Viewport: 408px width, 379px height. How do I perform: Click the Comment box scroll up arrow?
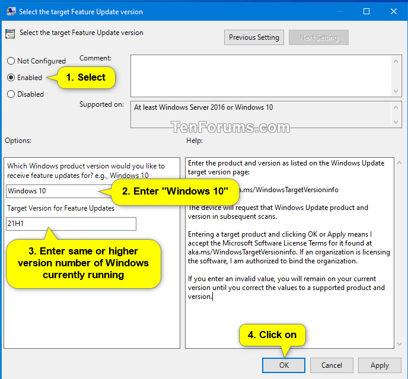pos(396,61)
